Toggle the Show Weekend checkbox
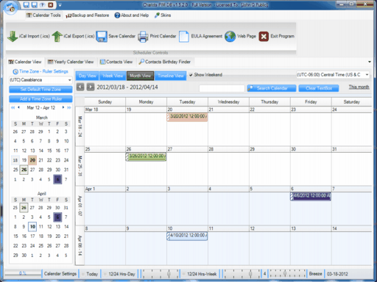This screenshot has width=377, height=282. [191, 75]
